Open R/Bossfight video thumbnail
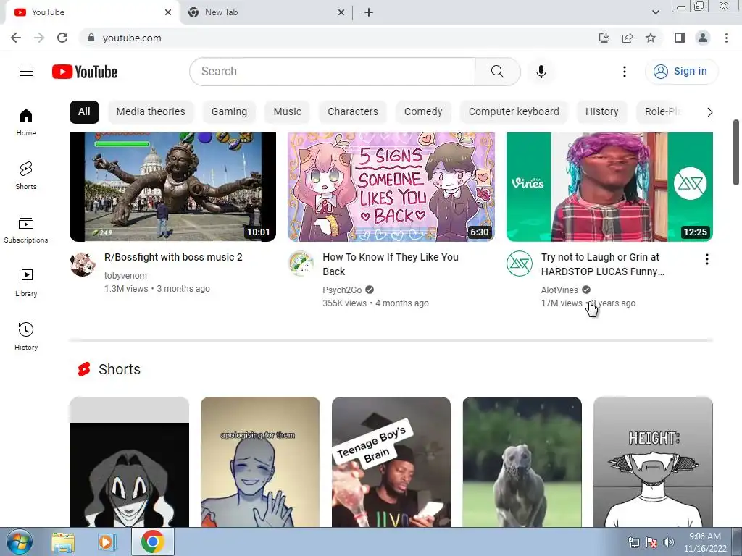Image resolution: width=742 pixels, height=556 pixels. pos(172,188)
